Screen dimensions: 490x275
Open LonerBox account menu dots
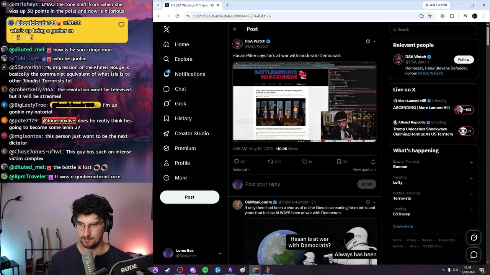pyautogui.click(x=220, y=253)
